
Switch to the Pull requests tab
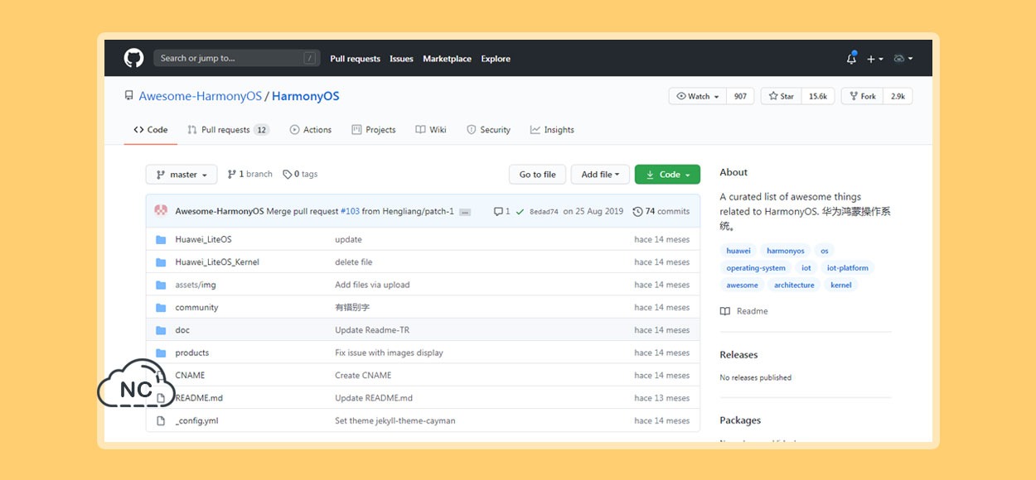[x=228, y=130]
